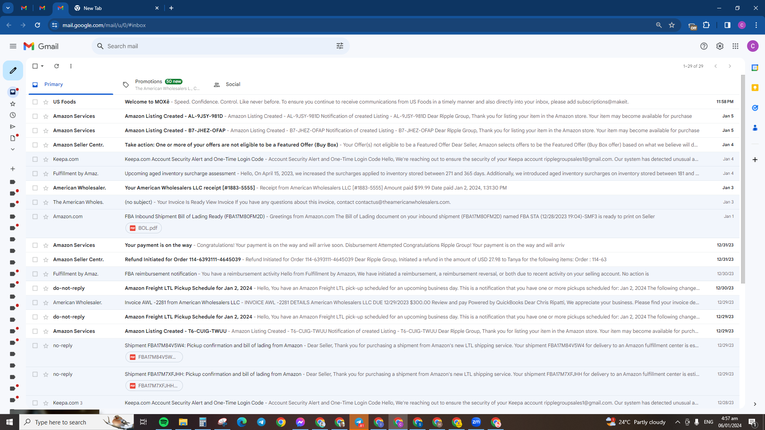The height and width of the screenshot is (430, 765).
Task: Open Google Contacts side panel
Action: coord(755,128)
